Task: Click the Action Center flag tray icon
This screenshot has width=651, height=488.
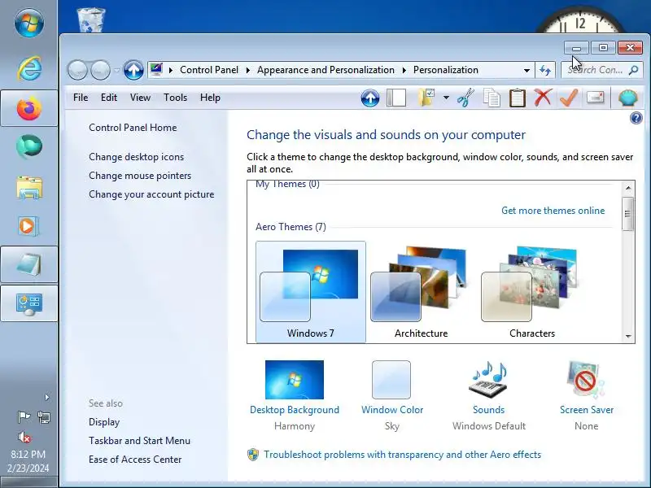Action: tap(24, 416)
